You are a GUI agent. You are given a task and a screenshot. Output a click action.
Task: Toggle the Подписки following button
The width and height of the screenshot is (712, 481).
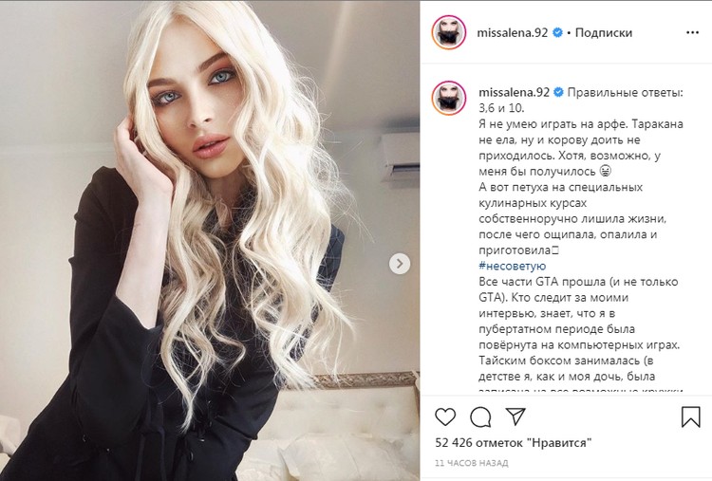604,32
